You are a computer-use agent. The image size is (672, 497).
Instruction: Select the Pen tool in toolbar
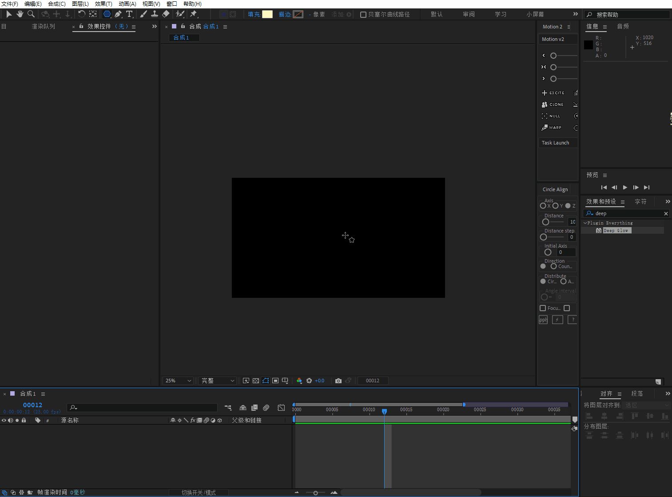118,14
